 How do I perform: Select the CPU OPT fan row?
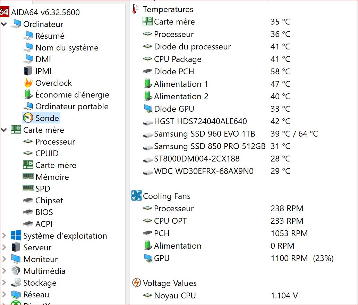point(223,221)
